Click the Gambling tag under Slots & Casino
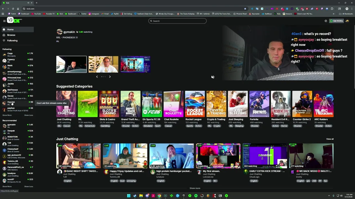The height and width of the screenshot is (199, 355). [x=105, y=126]
